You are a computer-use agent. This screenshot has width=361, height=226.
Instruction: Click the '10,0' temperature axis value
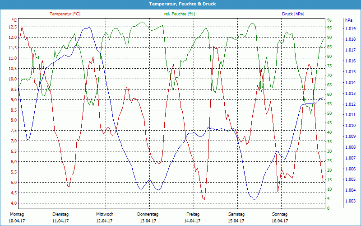point(13,79)
